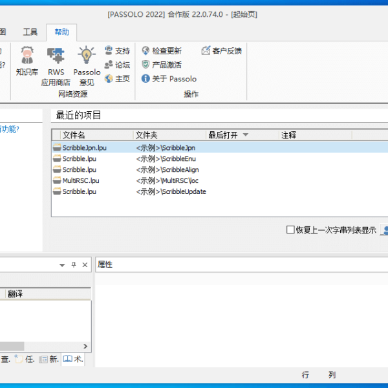Select the 任 tasks bottom tab

click(25, 359)
